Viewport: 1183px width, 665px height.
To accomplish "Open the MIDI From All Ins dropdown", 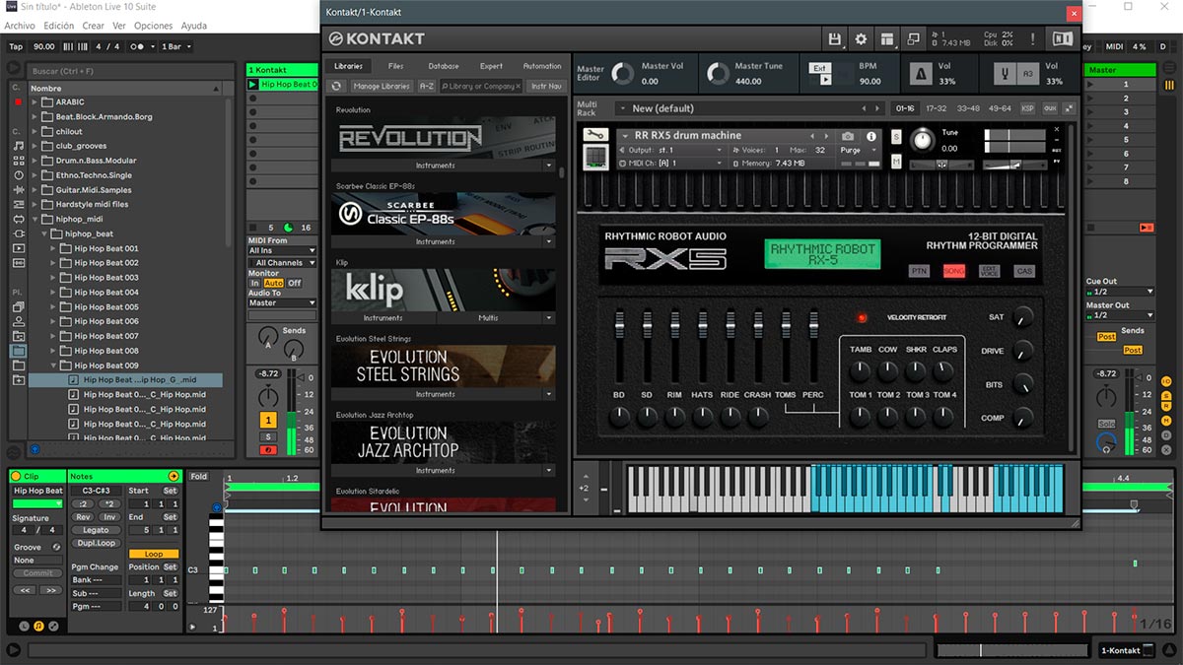I will (x=282, y=251).
